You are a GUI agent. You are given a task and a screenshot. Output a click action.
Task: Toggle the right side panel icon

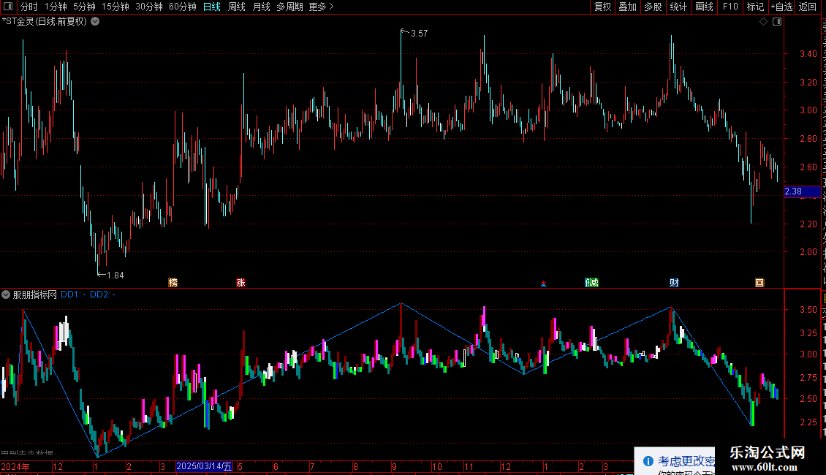(777, 22)
